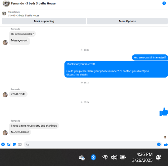Image resolution: width=168 pixels, height=166 pixels.
Task: Choose a sticker with the sticker icon
Action: [x=14, y=144]
